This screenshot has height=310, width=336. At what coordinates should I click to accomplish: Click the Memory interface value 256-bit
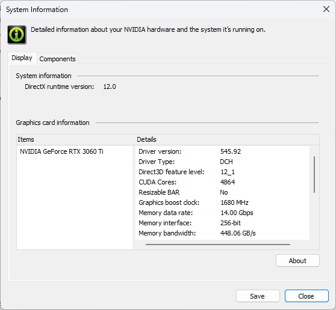click(x=231, y=223)
